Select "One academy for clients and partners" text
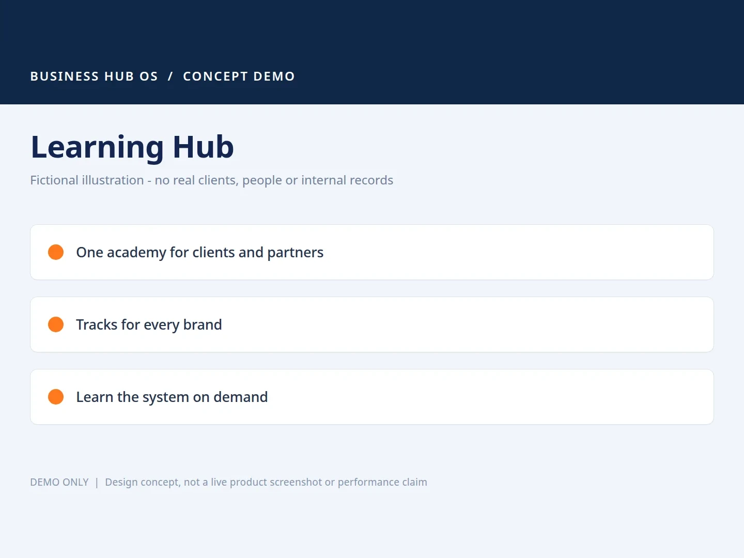 [199, 253]
